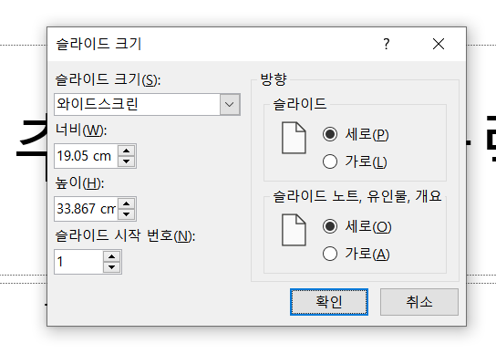Decrease slide start number with down arrow
The image size is (496, 354).
coord(111,267)
